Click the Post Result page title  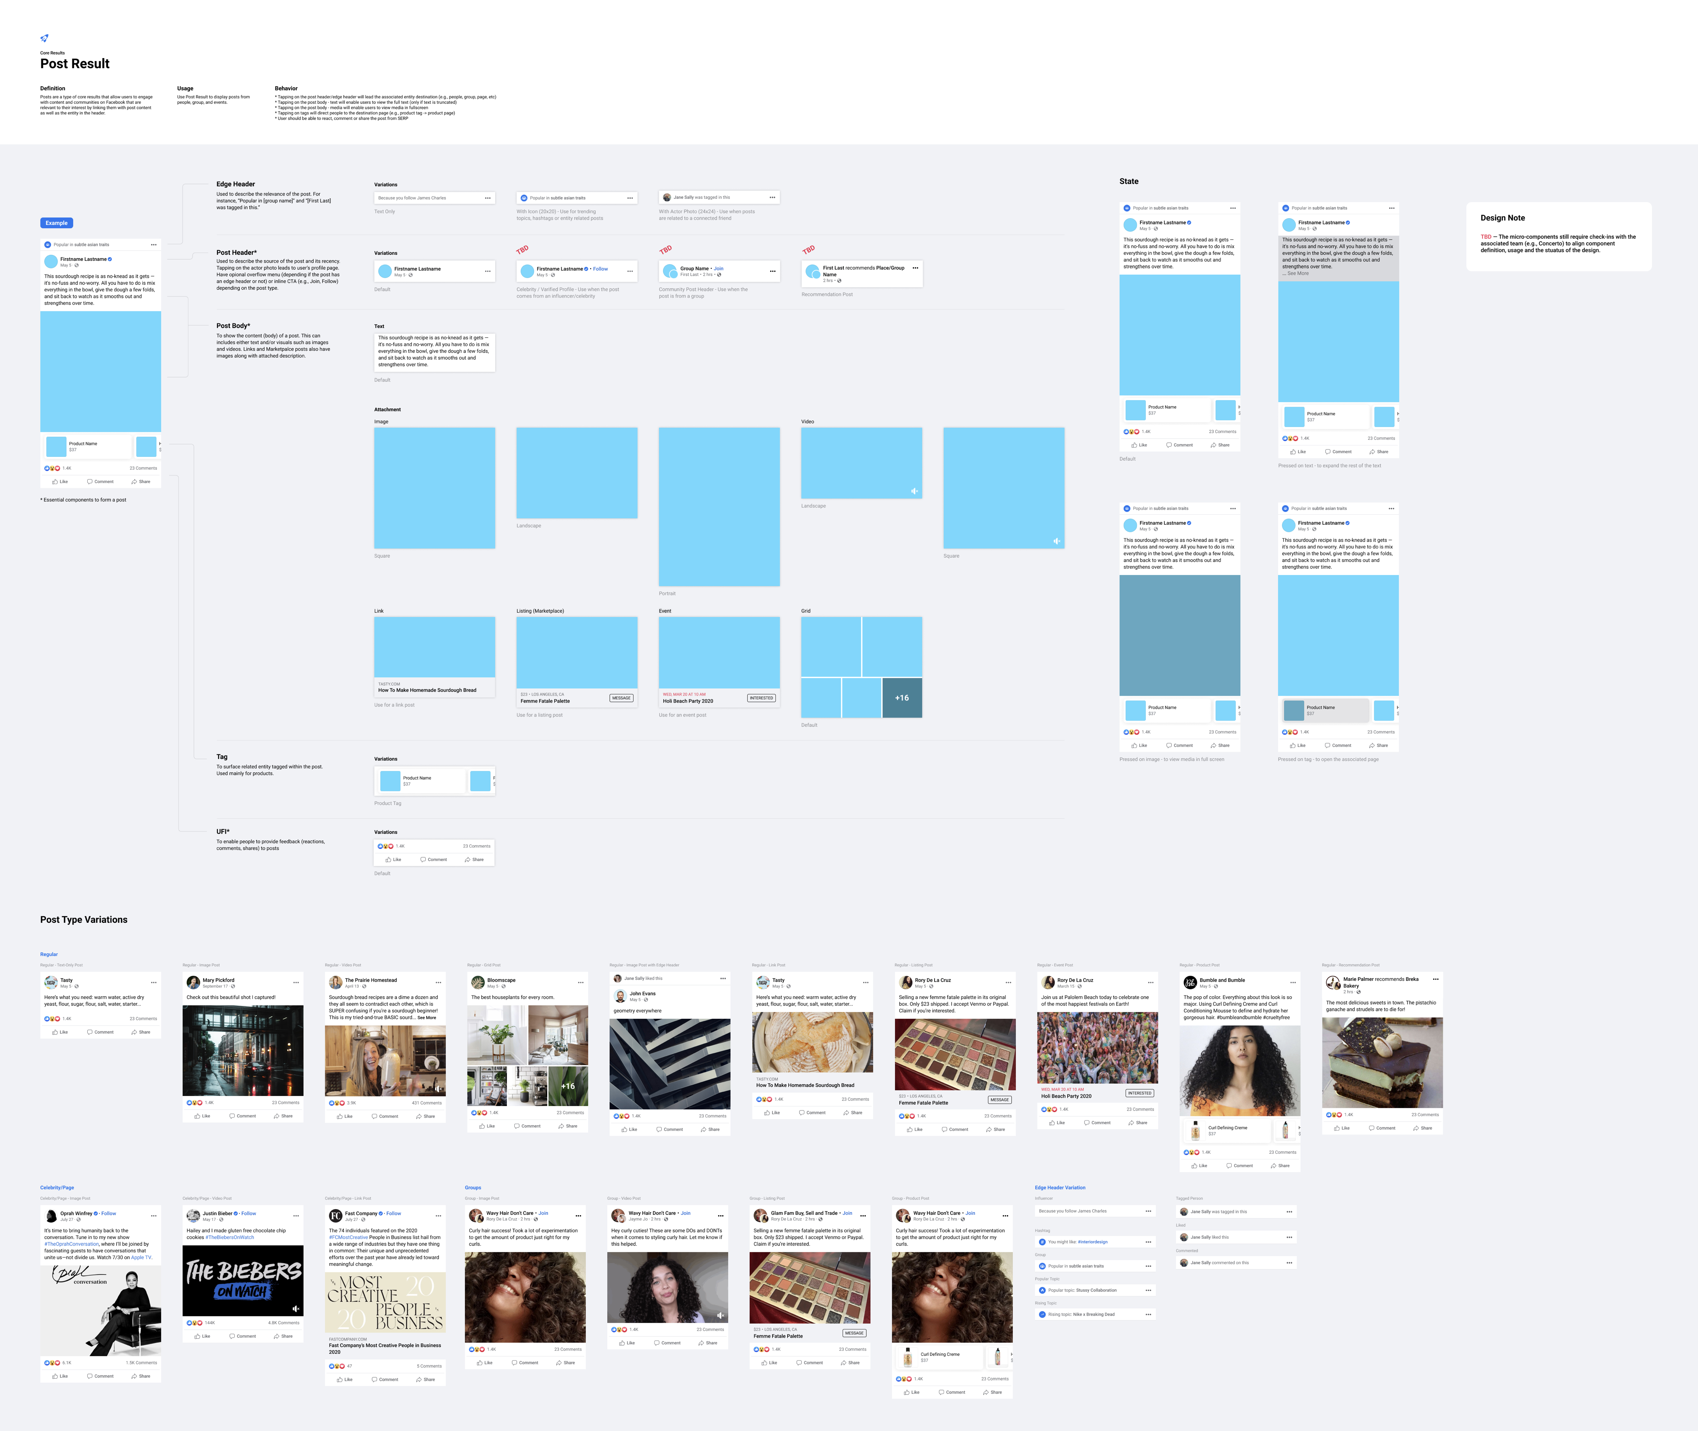[x=75, y=64]
